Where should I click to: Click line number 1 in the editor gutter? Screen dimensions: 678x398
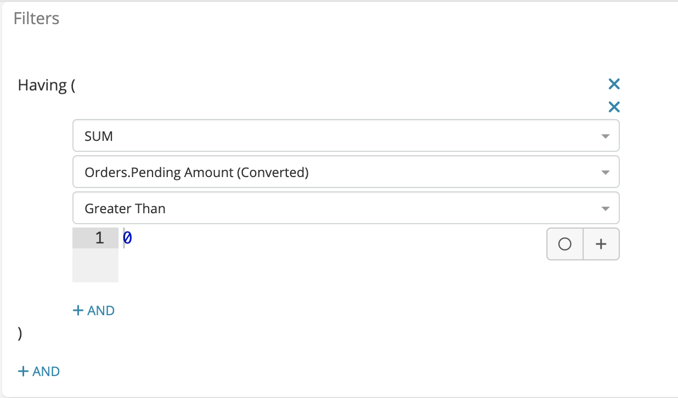click(99, 238)
